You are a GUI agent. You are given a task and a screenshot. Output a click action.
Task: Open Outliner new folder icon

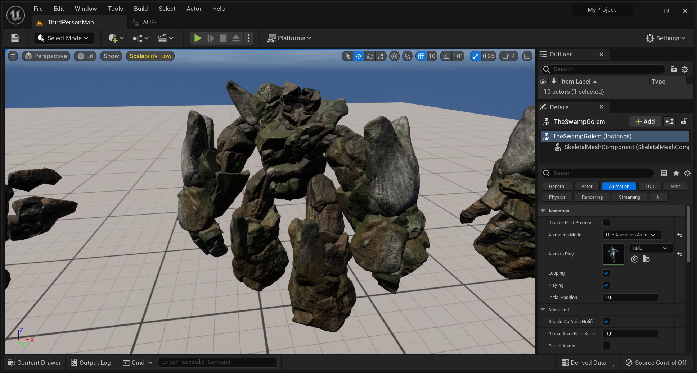(x=674, y=69)
